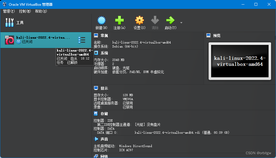The image size is (276, 158).
Task: Click the 预览 monitor icon
Action: click(x=208, y=35)
